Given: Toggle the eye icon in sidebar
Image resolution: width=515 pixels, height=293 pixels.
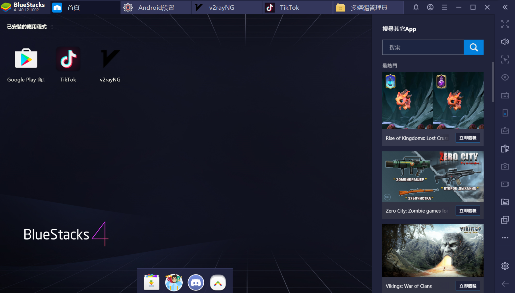Looking at the screenshot, I should click(505, 77).
